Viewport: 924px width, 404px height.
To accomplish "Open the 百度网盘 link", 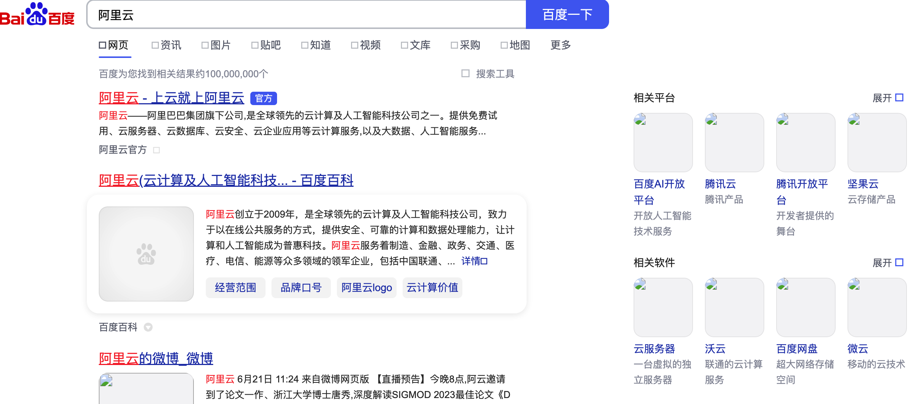I will pos(797,349).
